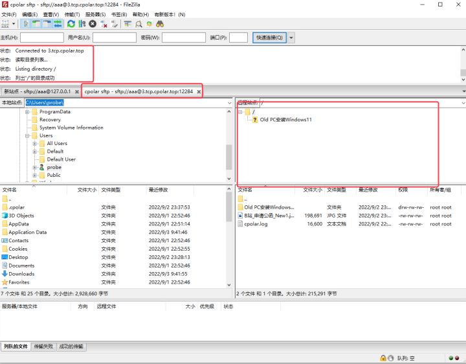Image resolution: width=466 pixels, height=364 pixels.
Task: Open the Quickconnect history dropdown arrow
Action: pyautogui.click(x=291, y=38)
